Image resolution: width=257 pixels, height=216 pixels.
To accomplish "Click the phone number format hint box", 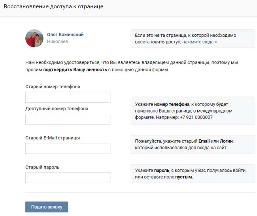I will [193, 111].
